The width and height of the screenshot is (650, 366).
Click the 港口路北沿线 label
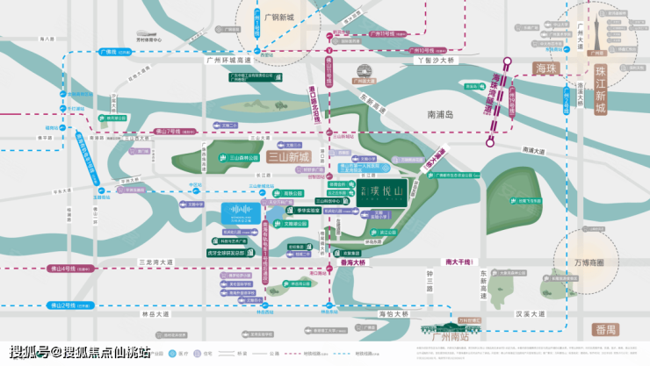(314, 104)
